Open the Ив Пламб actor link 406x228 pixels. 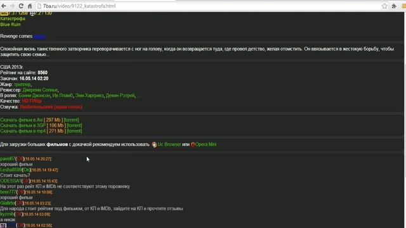[63, 96]
